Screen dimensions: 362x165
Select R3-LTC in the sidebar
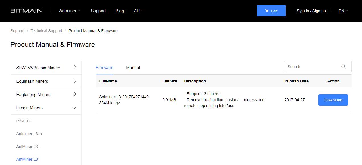[23, 121]
